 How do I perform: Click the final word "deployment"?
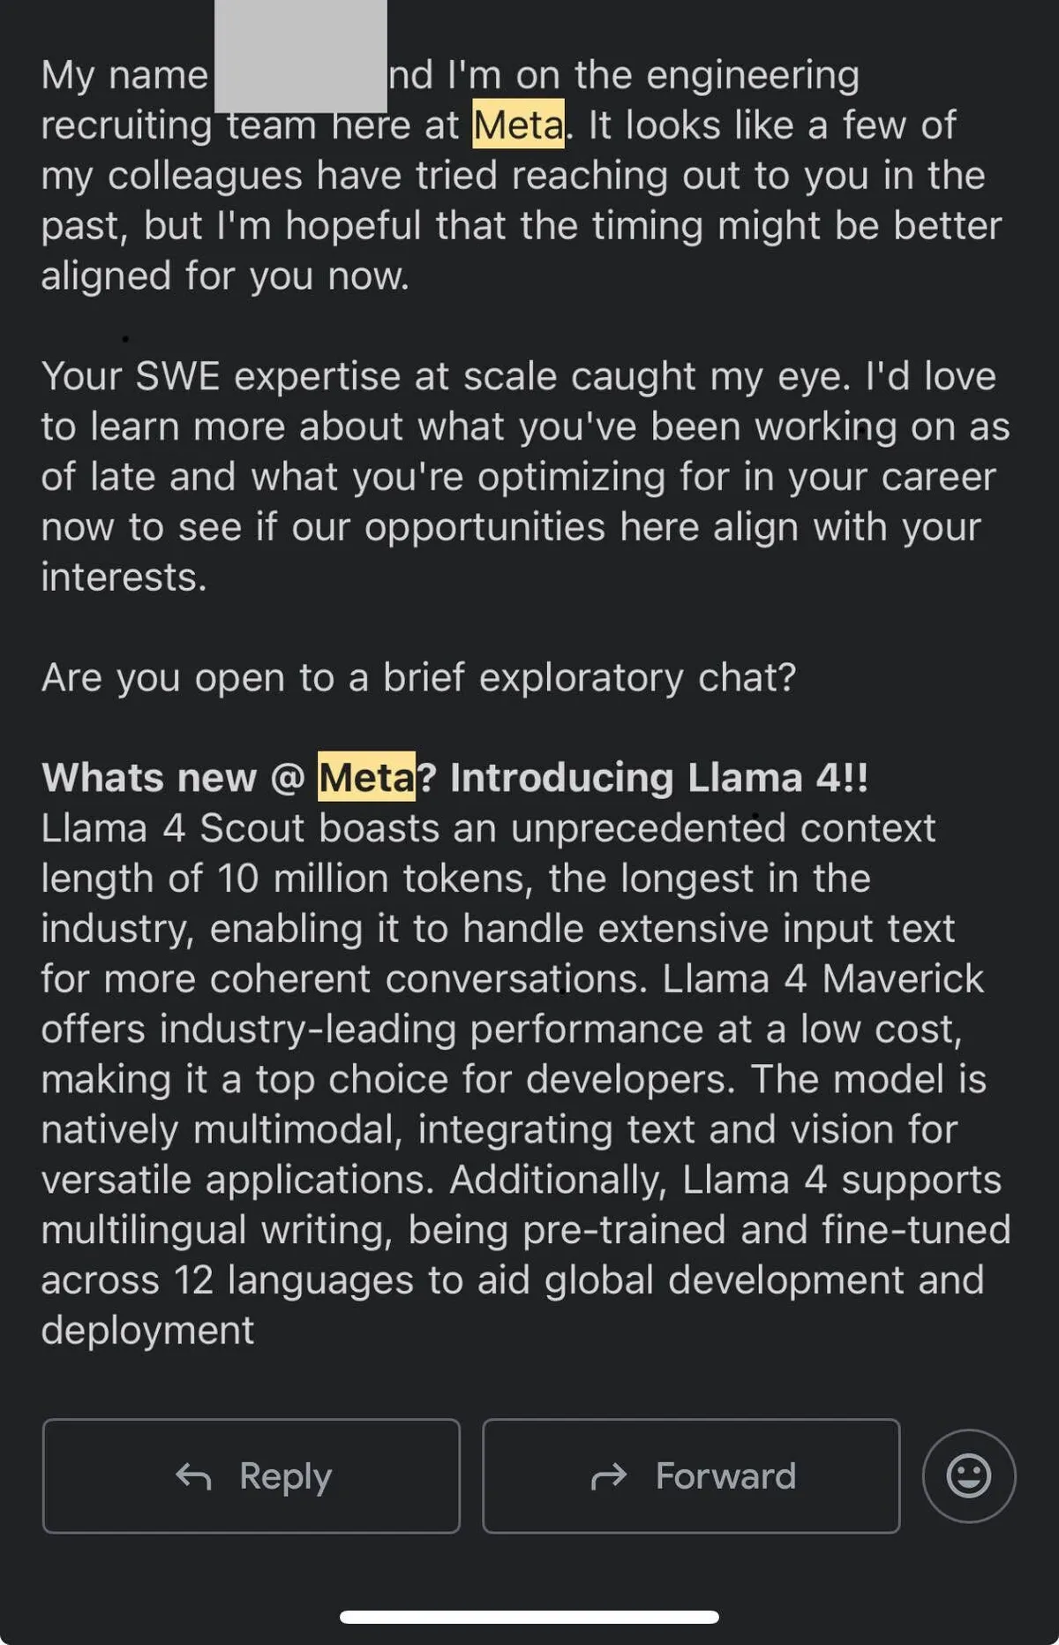pyautogui.click(x=147, y=1331)
